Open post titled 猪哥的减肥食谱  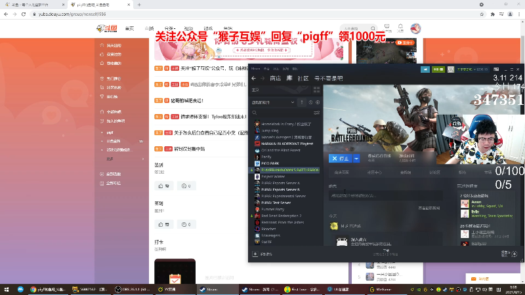tap(187, 101)
